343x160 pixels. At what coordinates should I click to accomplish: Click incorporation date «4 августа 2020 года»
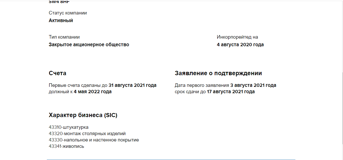click(240, 45)
